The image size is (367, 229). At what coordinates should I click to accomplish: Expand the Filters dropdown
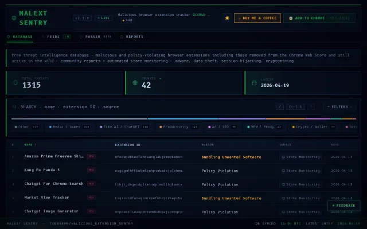(x=339, y=107)
